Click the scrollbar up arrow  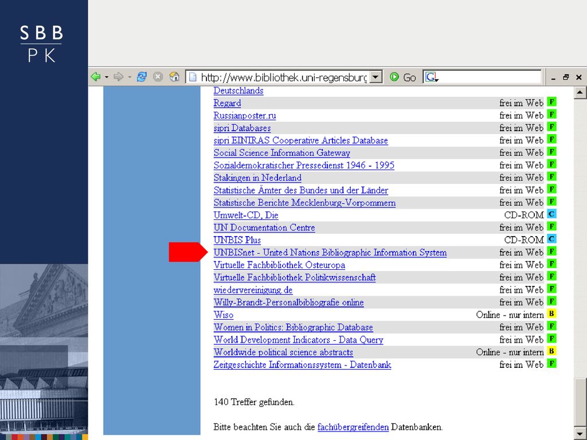click(x=580, y=92)
